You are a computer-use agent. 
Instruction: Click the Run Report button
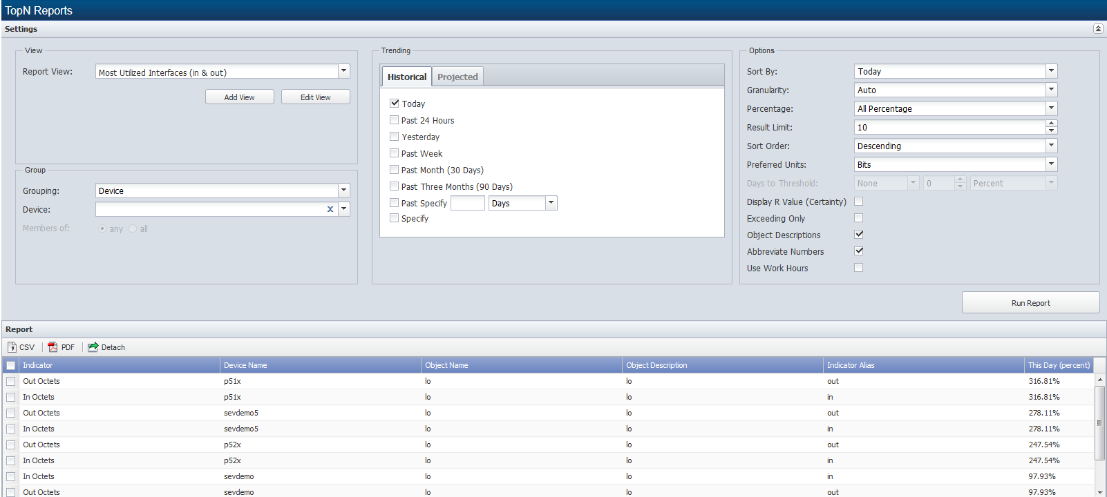click(x=1030, y=302)
